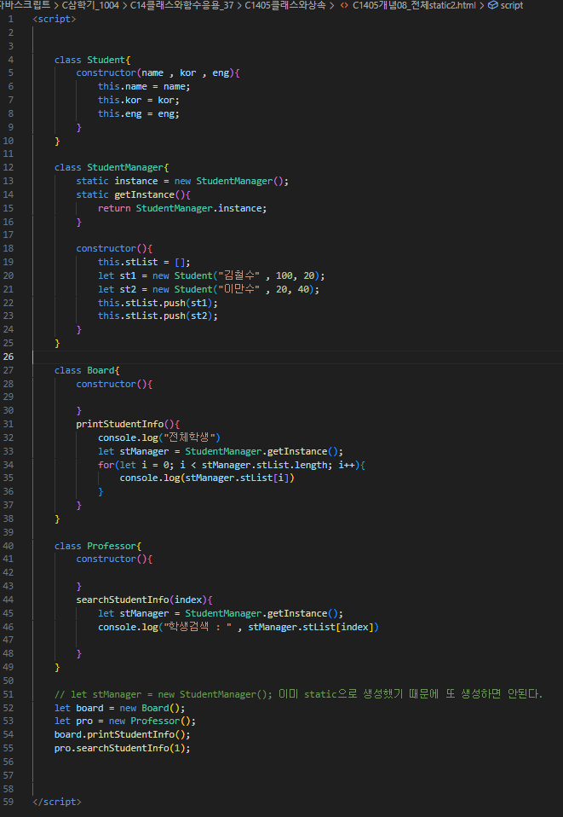Select line number 26 in the gutter
This screenshot has width=563, height=817.
[x=9, y=356]
